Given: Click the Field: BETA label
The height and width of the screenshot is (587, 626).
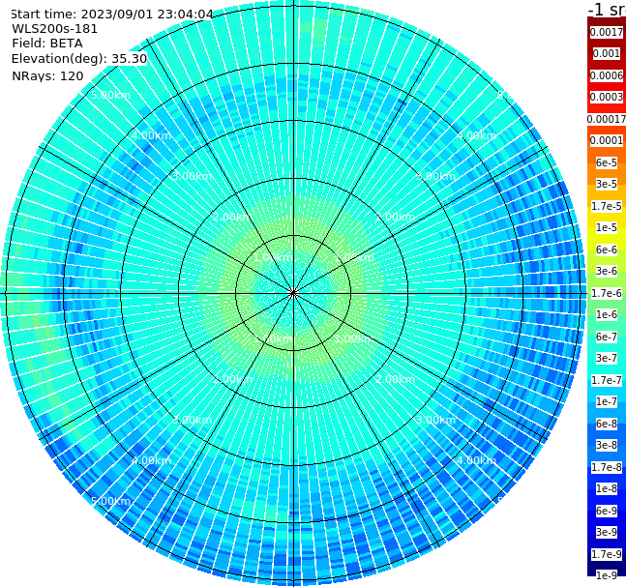Looking at the screenshot, I should pyautogui.click(x=47, y=44).
